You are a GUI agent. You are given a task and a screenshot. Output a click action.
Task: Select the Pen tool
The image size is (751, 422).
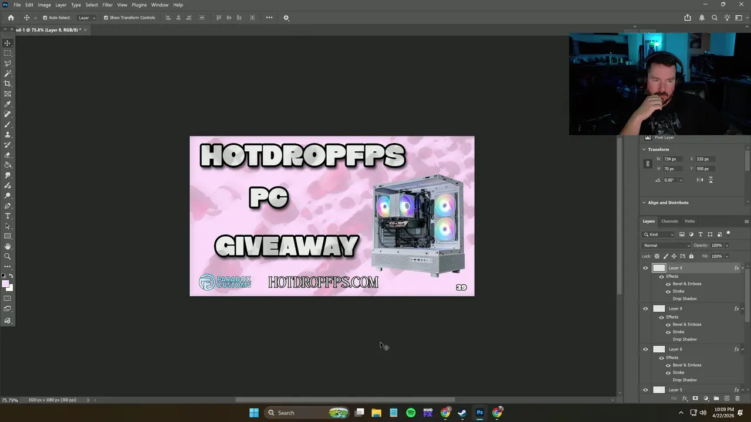[8, 206]
